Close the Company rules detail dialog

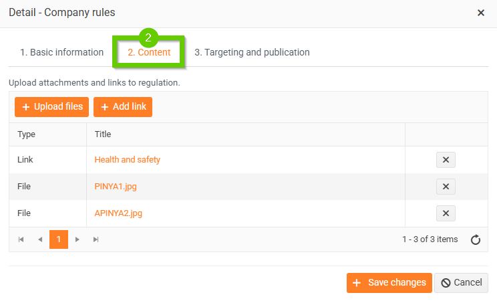(x=481, y=13)
